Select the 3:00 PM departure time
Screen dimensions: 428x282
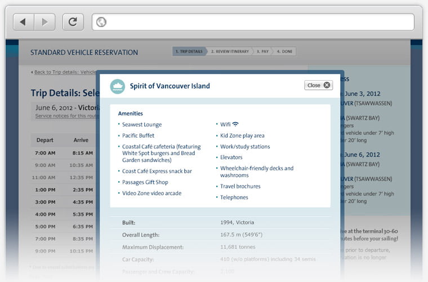click(x=45, y=202)
